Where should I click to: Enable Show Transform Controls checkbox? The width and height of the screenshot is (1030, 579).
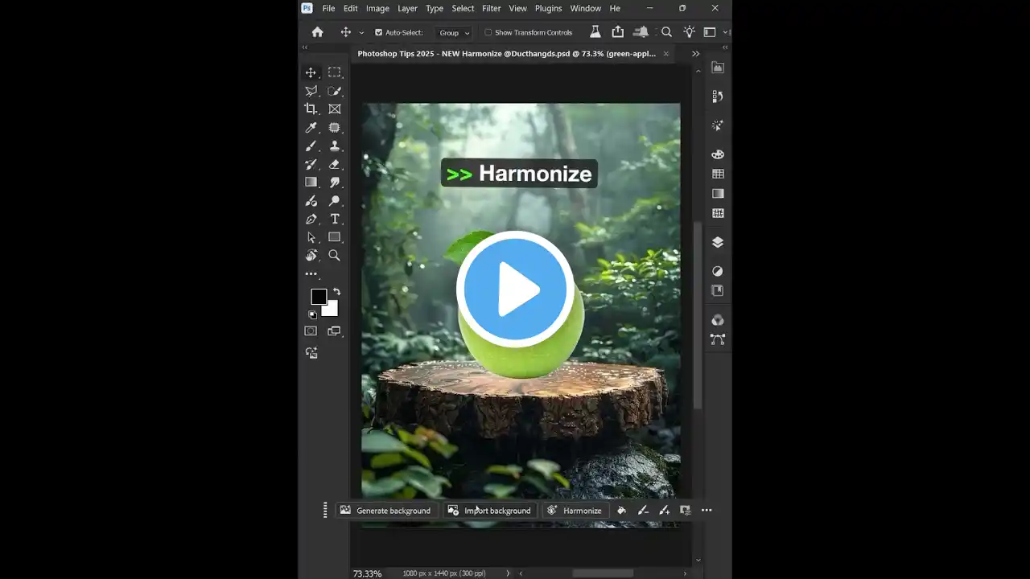coord(488,33)
